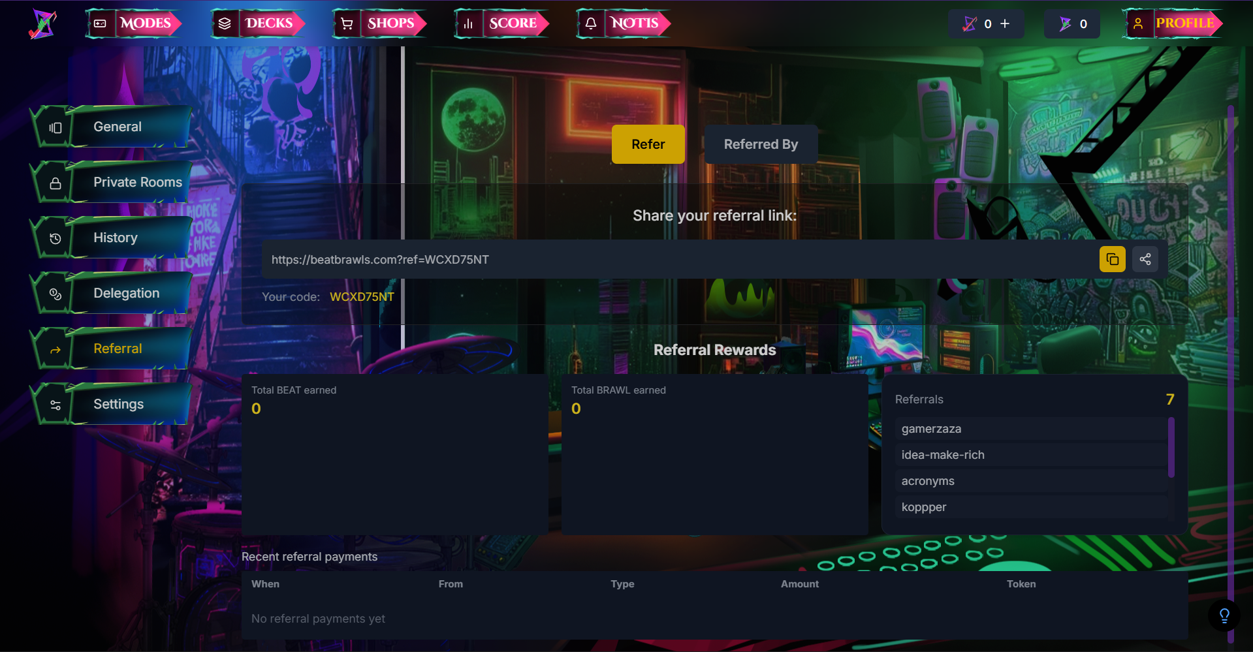Click the Beat Brawls logo

pos(42,23)
